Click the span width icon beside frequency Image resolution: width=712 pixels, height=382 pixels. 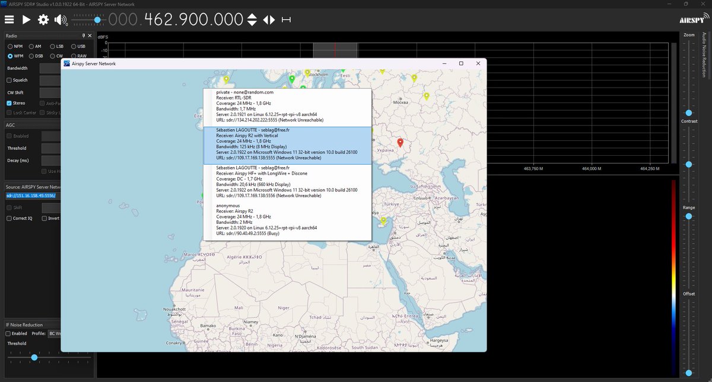(287, 20)
